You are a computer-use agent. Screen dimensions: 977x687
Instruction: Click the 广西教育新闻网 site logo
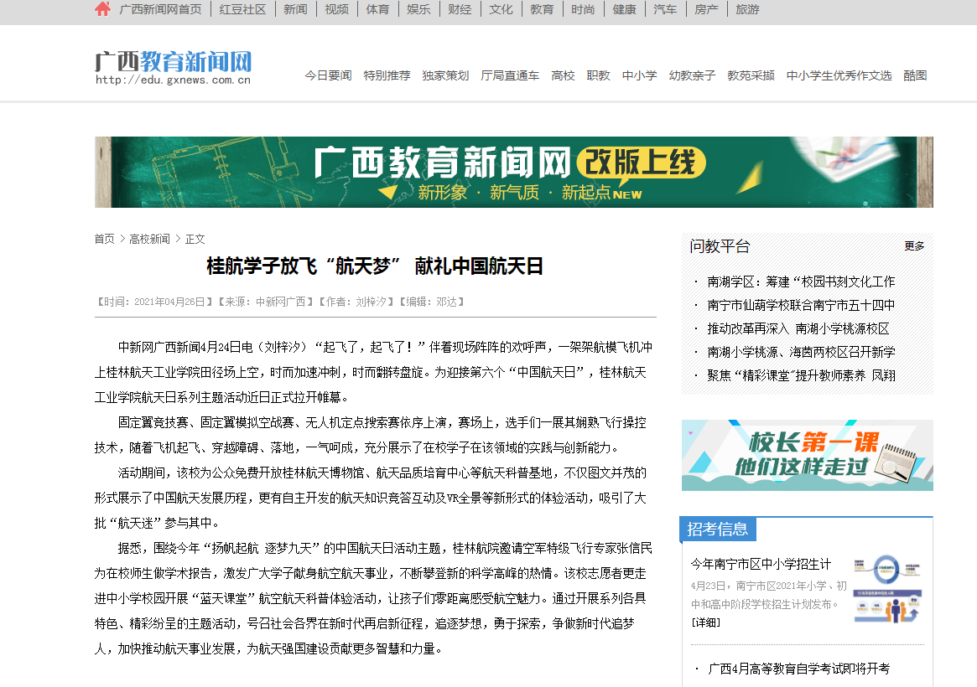pyautogui.click(x=173, y=67)
